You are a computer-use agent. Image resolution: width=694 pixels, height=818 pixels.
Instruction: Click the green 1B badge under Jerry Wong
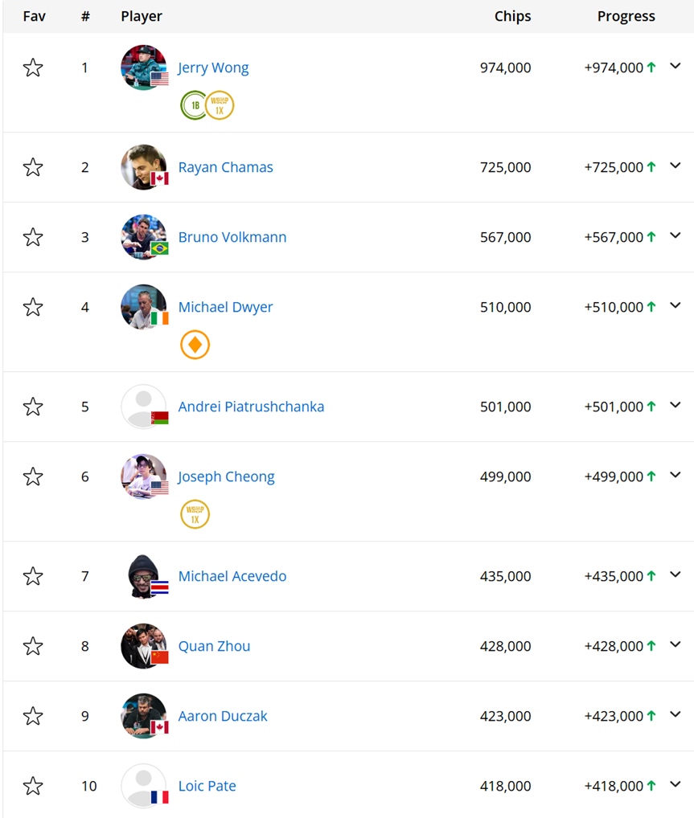194,105
